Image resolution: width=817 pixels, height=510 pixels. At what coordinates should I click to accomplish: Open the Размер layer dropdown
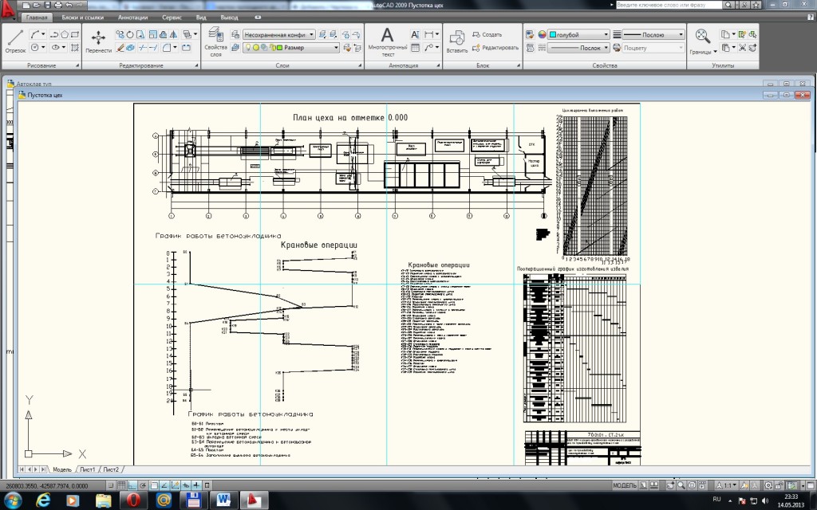[x=291, y=47]
